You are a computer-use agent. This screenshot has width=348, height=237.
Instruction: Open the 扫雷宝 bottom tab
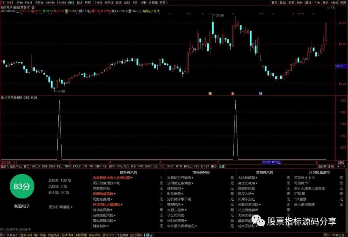(148, 235)
